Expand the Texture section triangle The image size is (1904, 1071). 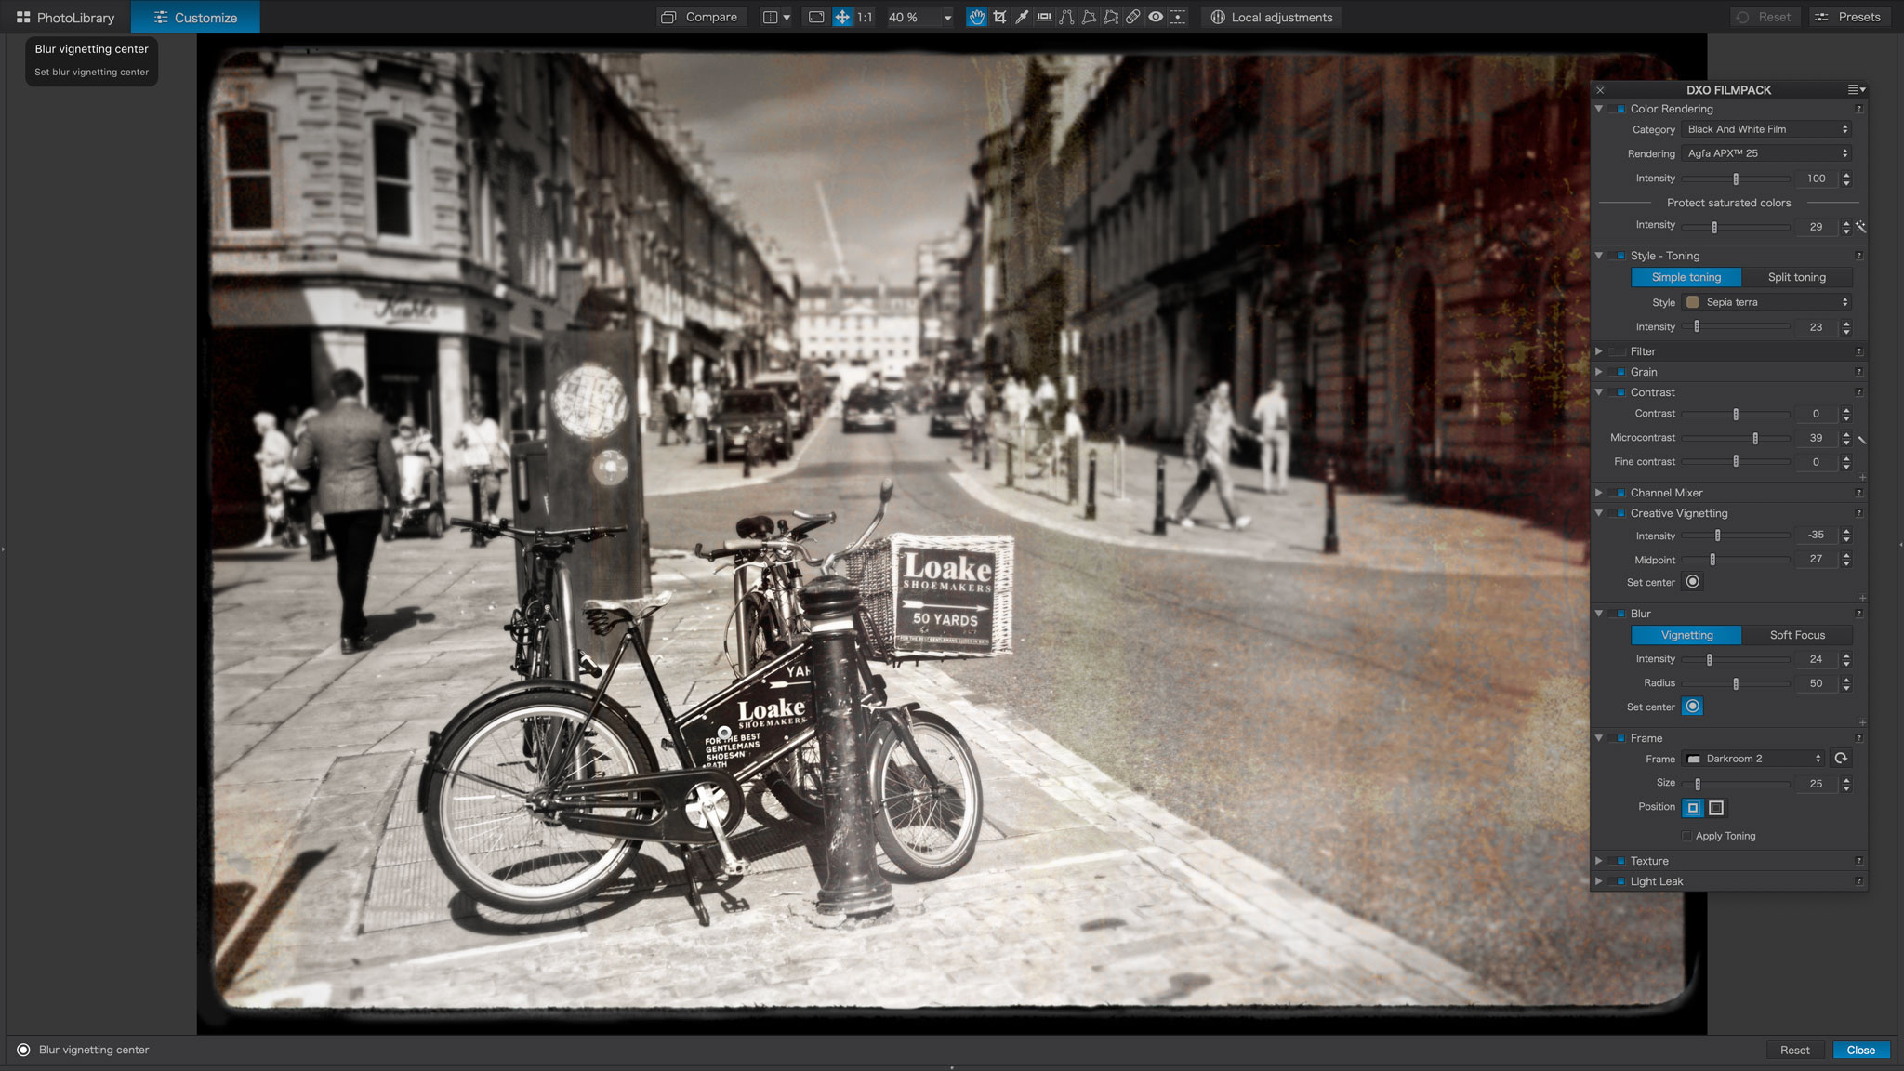[1599, 861]
